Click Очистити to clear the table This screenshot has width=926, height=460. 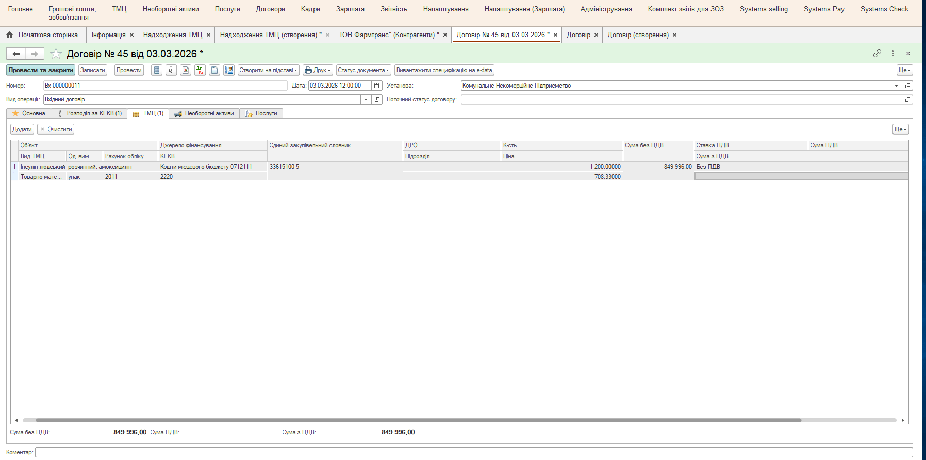(x=56, y=129)
